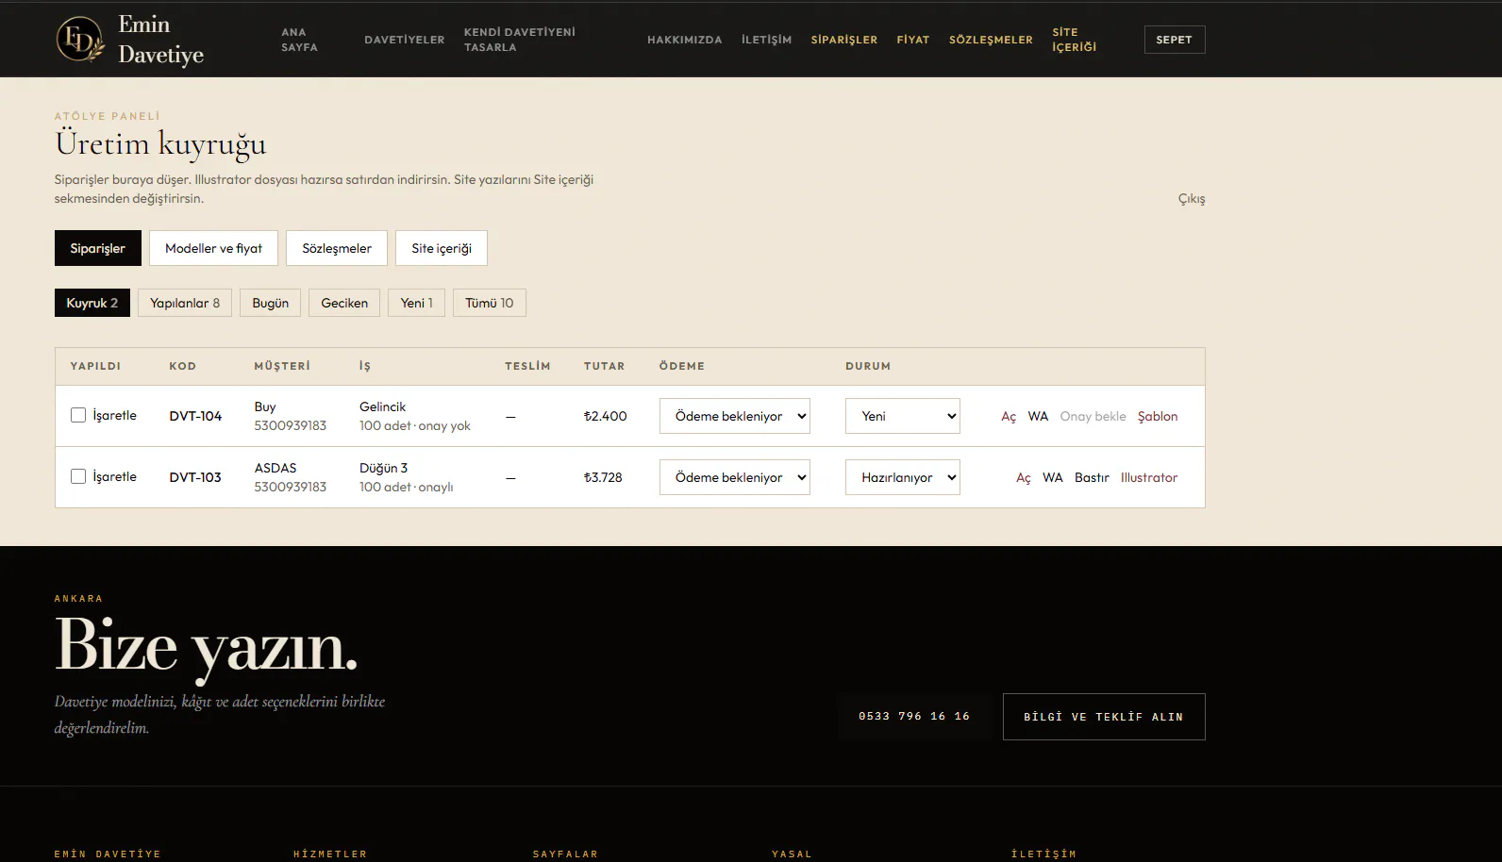Choose the Geciken filter
This screenshot has width=1502, height=862.
pyautogui.click(x=344, y=303)
